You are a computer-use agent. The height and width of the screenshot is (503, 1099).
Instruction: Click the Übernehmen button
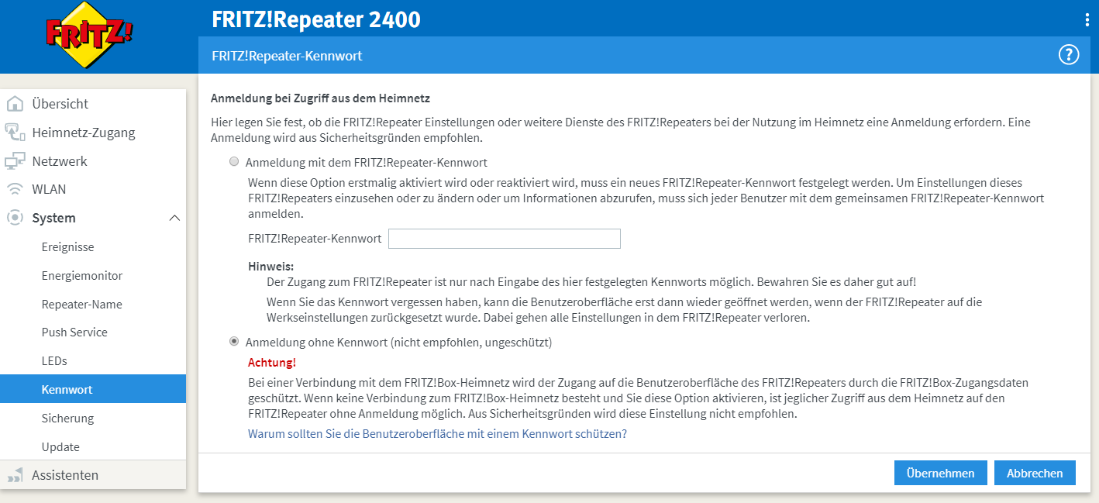point(940,474)
